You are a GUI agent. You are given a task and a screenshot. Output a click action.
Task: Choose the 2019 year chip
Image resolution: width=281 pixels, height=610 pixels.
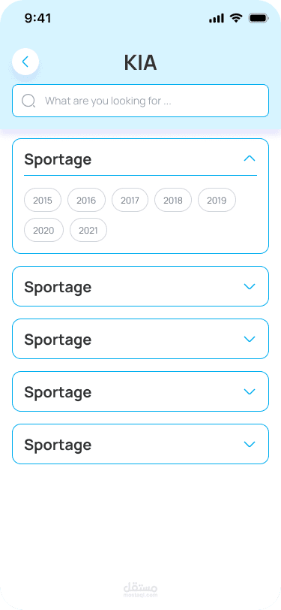(x=217, y=201)
